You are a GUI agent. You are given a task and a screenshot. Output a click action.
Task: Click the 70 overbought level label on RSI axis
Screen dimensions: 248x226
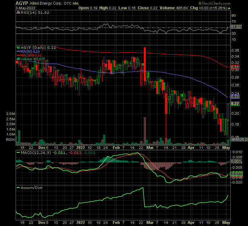click(233, 22)
